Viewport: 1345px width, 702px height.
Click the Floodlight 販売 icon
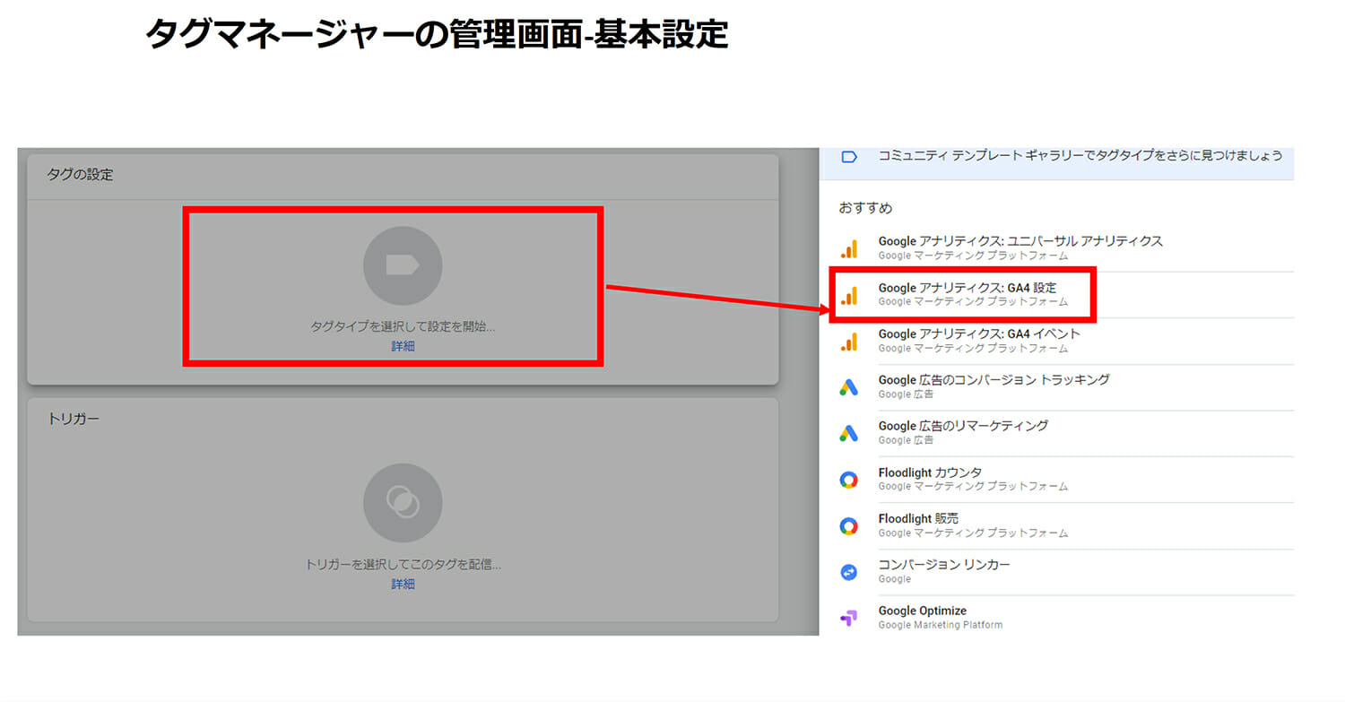(849, 526)
